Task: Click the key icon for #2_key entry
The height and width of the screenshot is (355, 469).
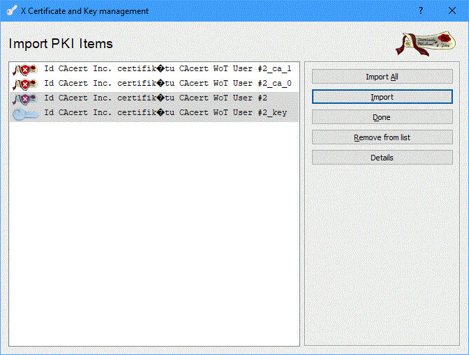Action: click(x=25, y=113)
